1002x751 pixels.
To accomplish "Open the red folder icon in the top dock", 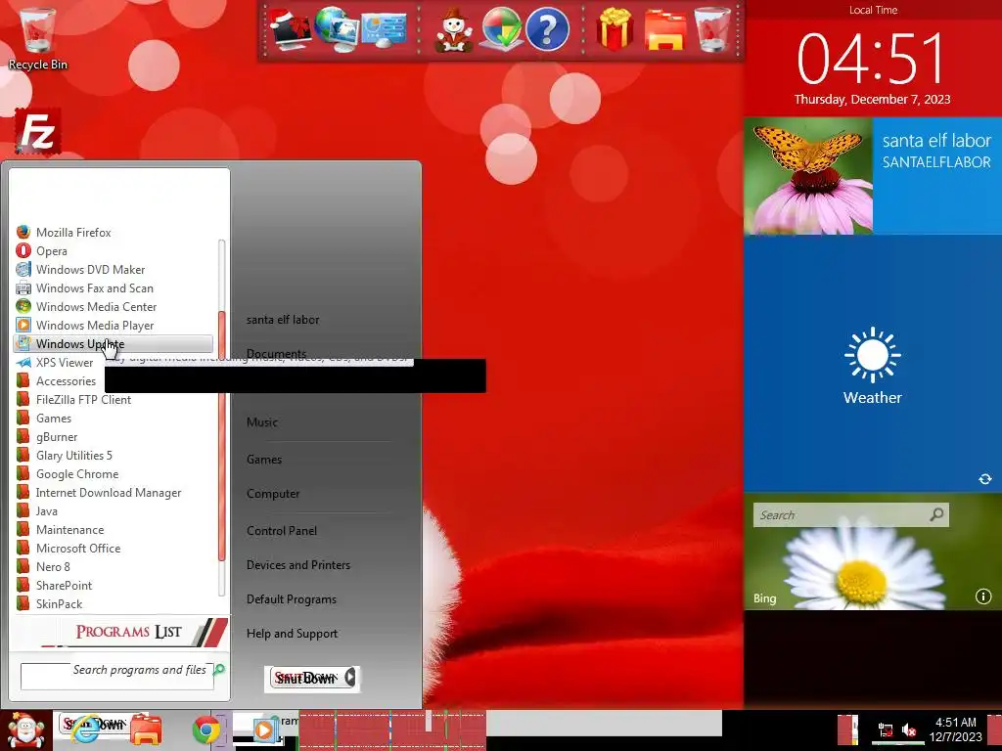I will [x=664, y=30].
